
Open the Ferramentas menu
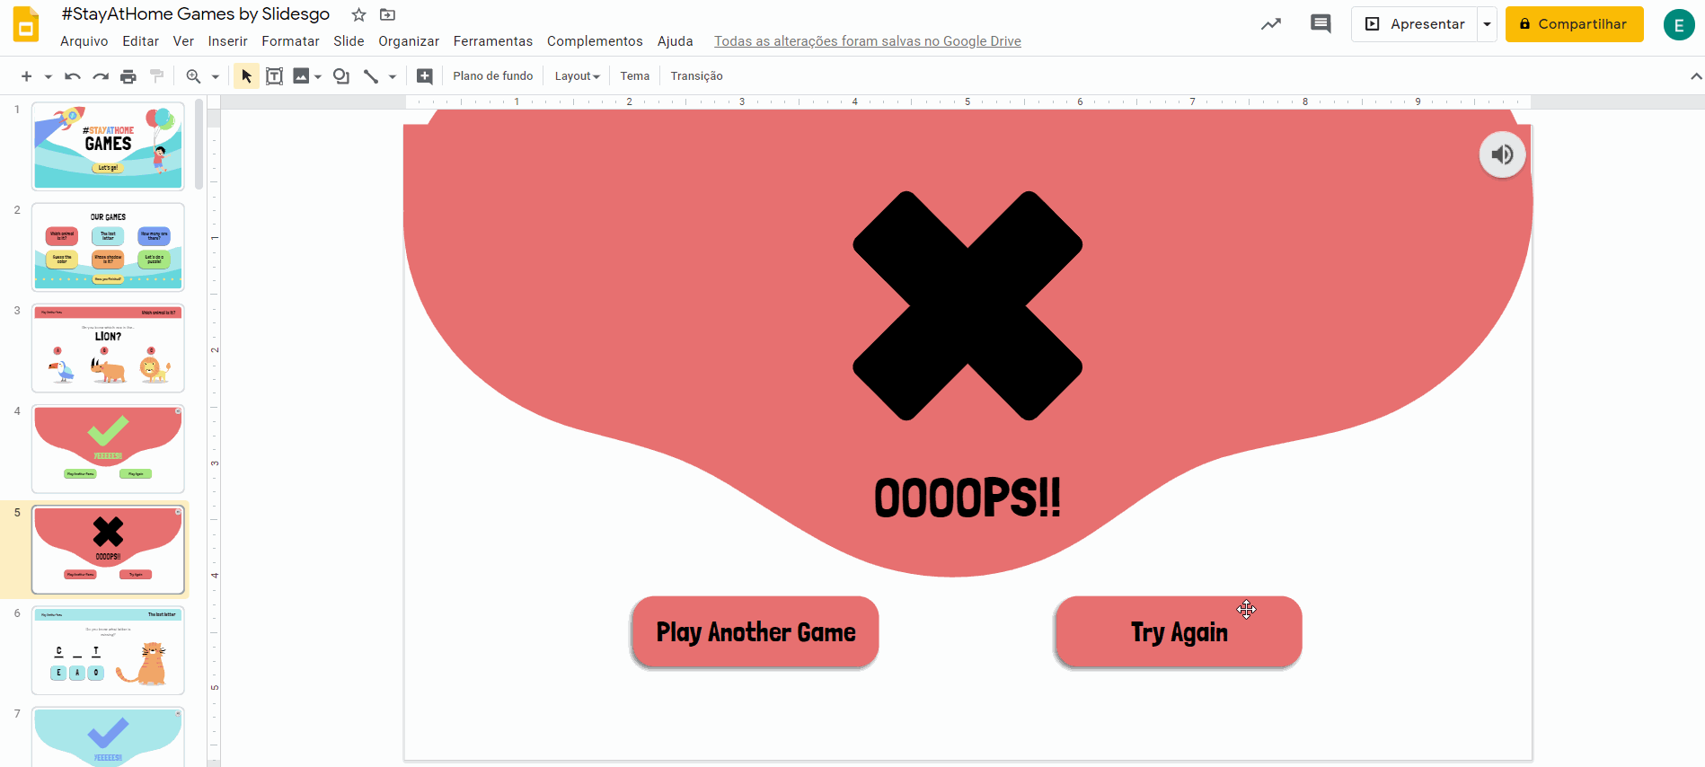click(492, 41)
